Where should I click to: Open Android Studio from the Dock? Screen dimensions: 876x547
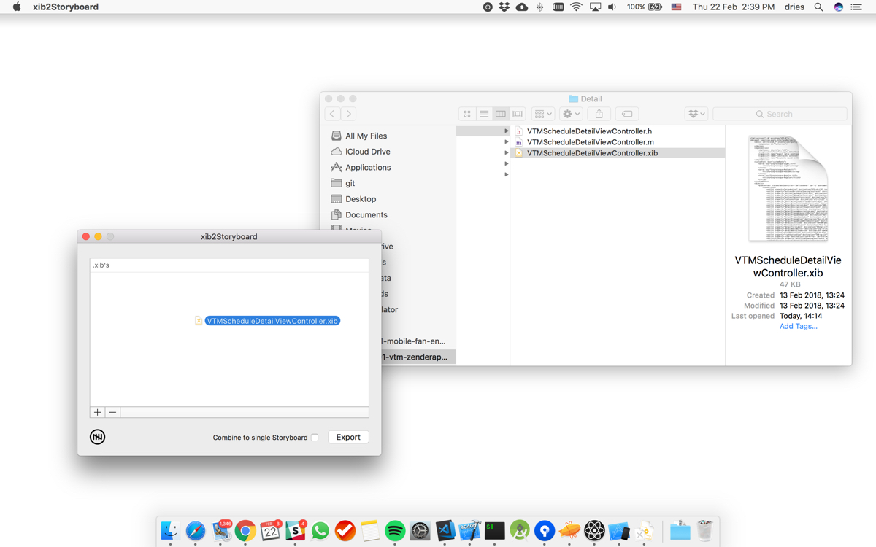(x=520, y=530)
